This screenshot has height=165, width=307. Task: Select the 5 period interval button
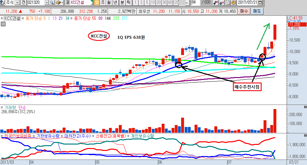point(147,3)
